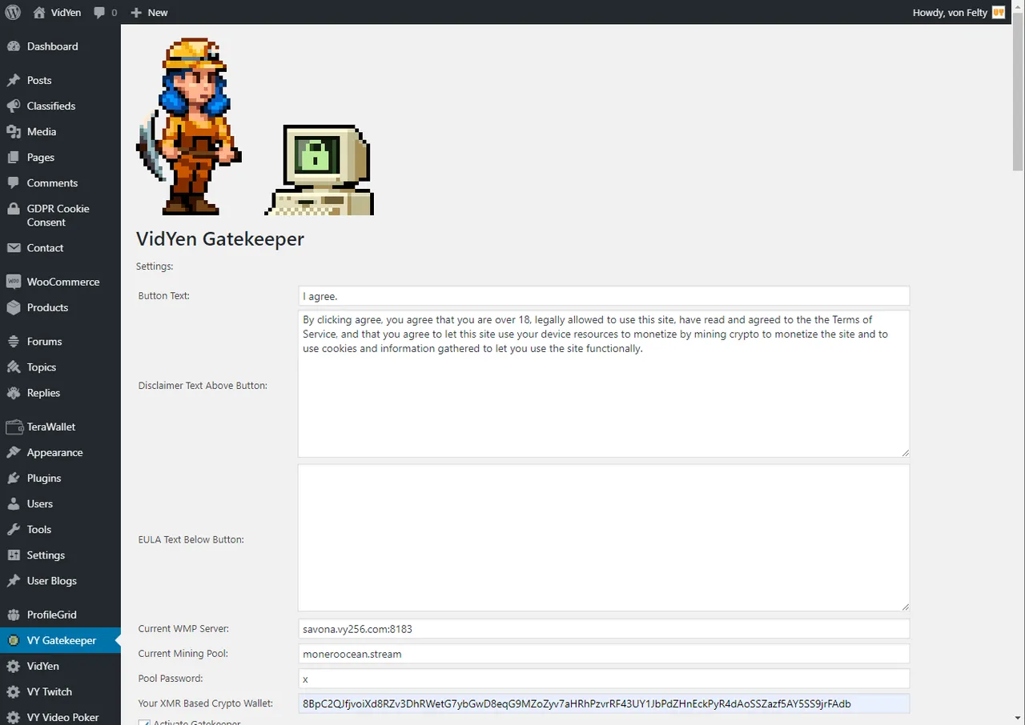
Task: Click the Topics icon in sidebar
Action: tap(13, 367)
